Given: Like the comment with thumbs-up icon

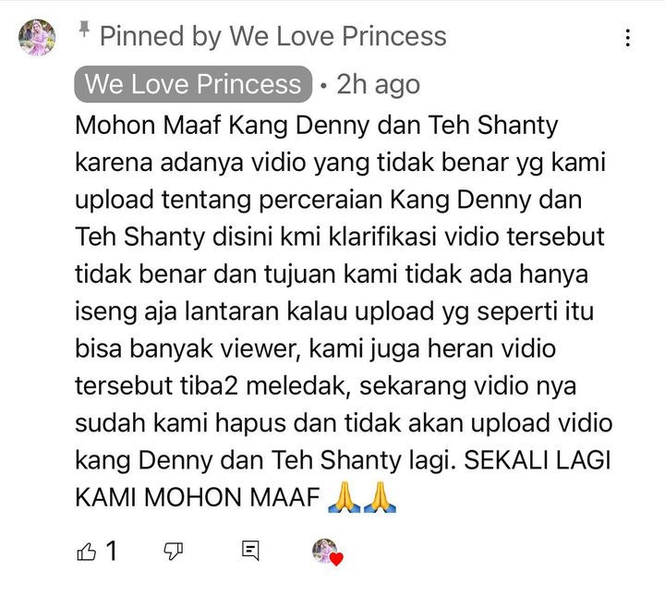Looking at the screenshot, I should click(87, 552).
